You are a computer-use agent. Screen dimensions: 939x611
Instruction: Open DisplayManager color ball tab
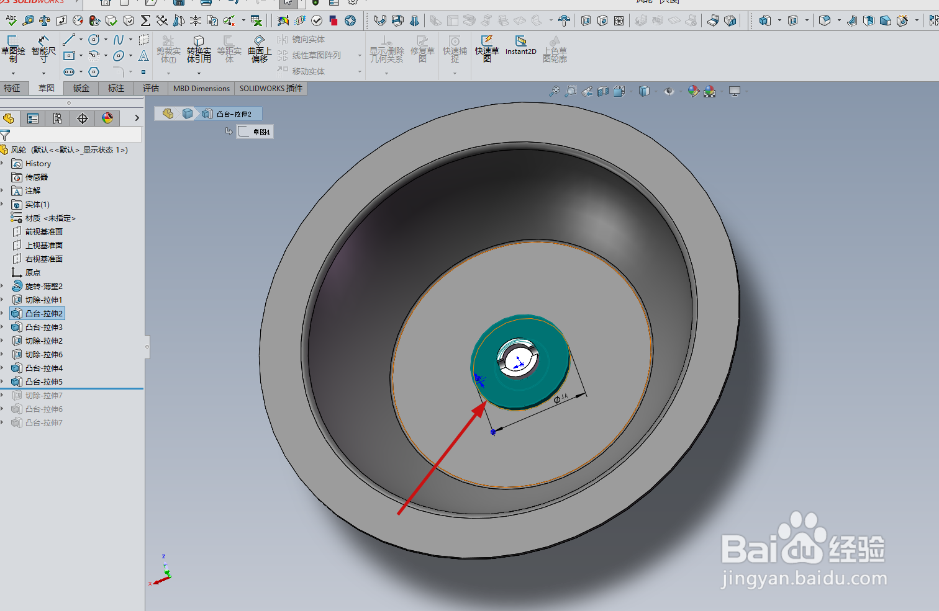pos(107,118)
